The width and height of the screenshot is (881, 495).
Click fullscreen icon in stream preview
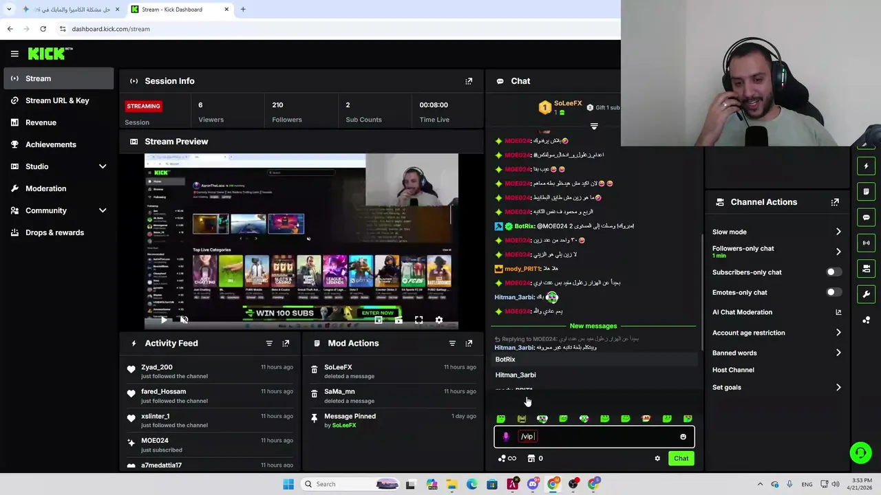[418, 320]
